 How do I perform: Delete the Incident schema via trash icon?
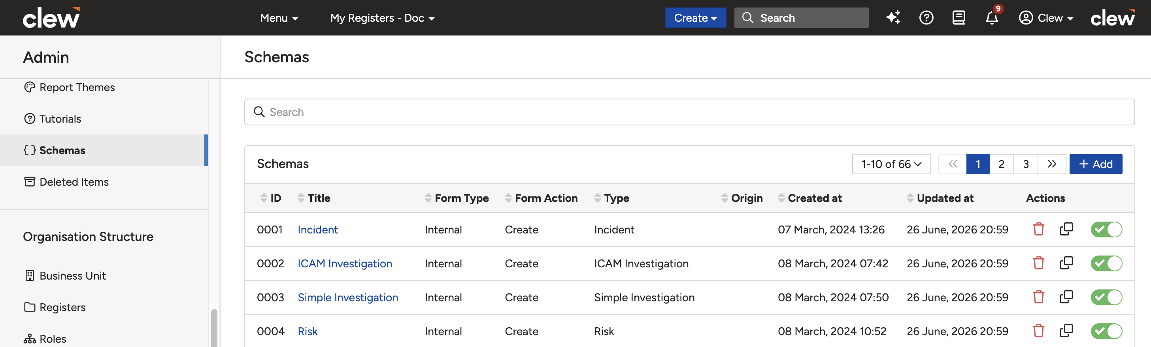point(1038,229)
